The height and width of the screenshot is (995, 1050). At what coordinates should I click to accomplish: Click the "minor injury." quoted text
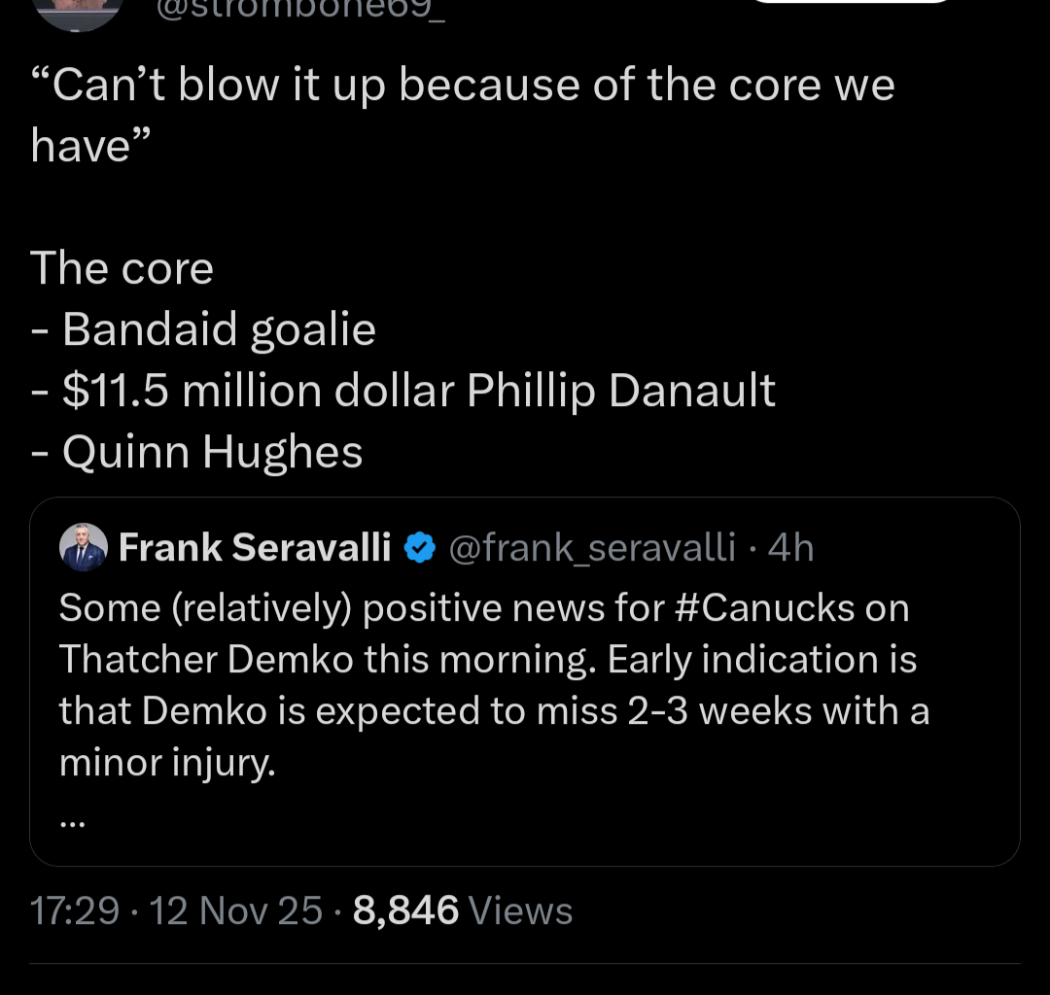tap(167, 762)
